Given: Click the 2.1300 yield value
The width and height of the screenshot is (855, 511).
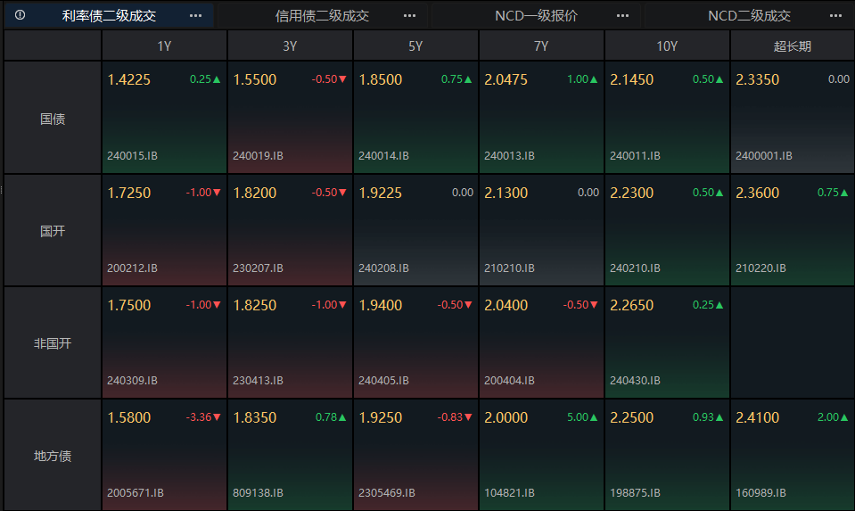Looking at the screenshot, I should (506, 193).
